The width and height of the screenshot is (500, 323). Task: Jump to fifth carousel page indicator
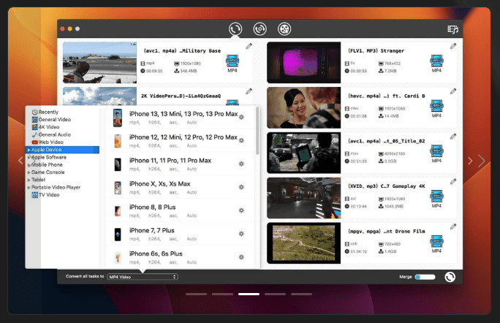[x=301, y=294]
